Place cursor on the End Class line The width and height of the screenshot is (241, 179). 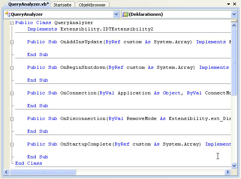click(29, 163)
